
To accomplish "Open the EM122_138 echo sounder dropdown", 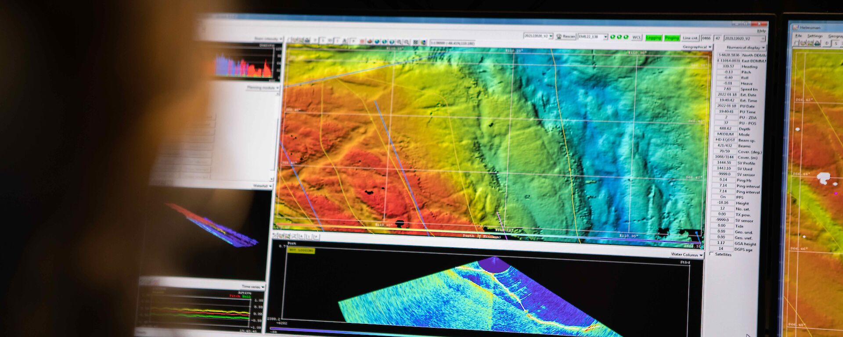I will tap(593, 37).
